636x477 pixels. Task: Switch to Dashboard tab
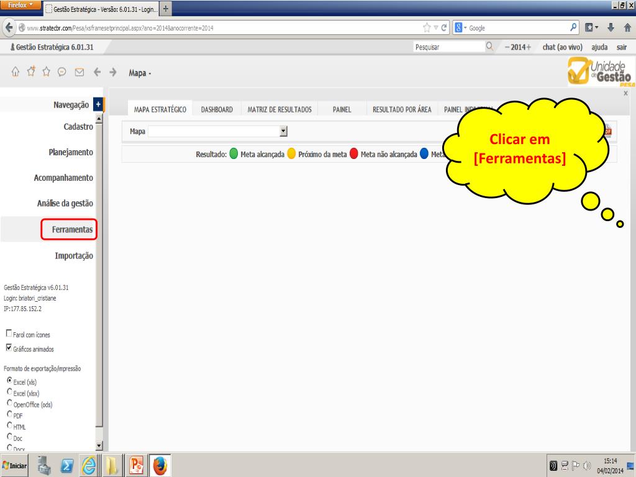pyautogui.click(x=217, y=109)
